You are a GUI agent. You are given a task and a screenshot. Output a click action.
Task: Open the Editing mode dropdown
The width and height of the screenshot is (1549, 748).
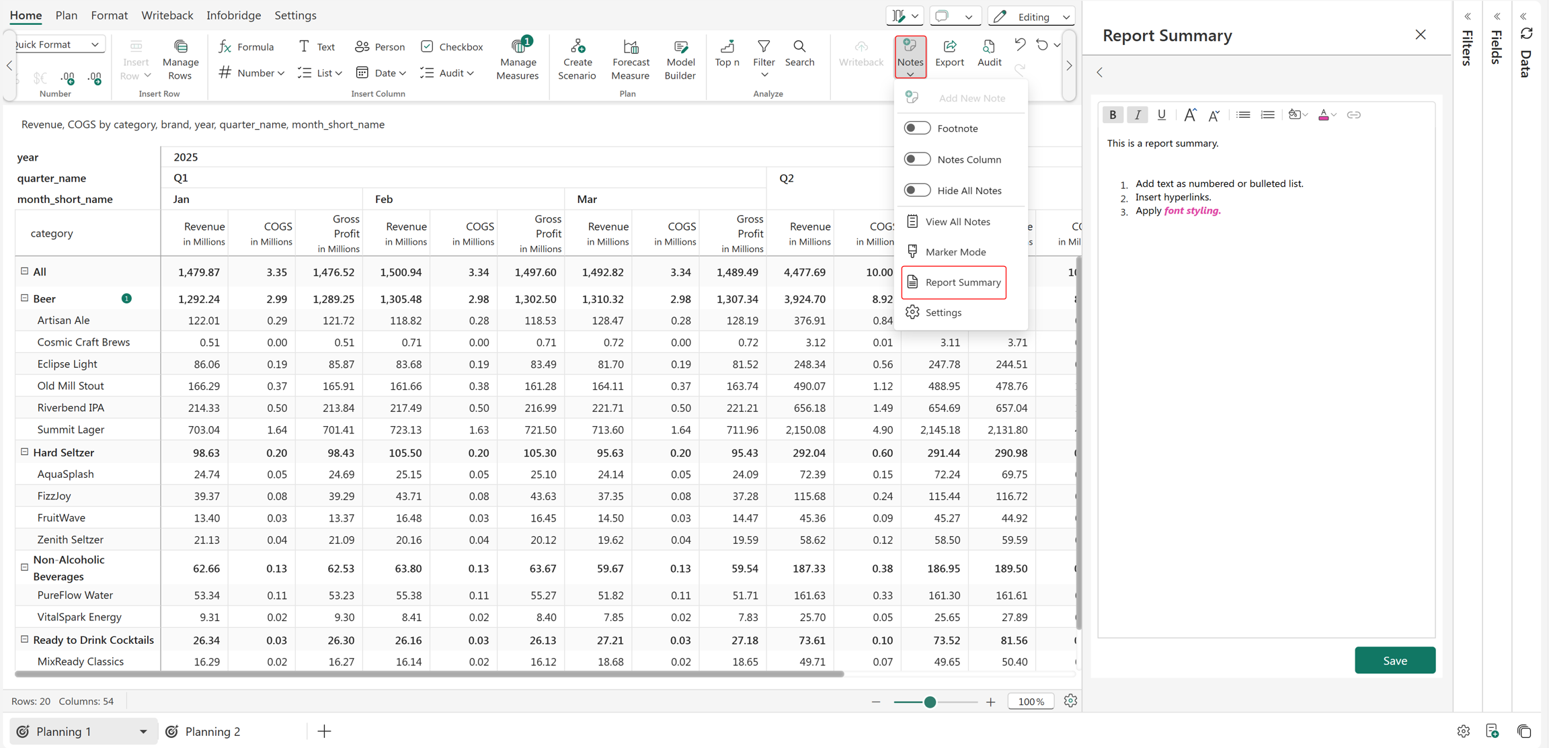tap(1031, 17)
